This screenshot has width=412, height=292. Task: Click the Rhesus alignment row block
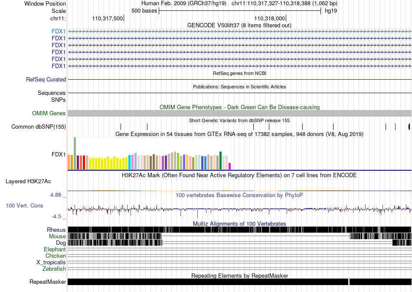(x=239, y=230)
